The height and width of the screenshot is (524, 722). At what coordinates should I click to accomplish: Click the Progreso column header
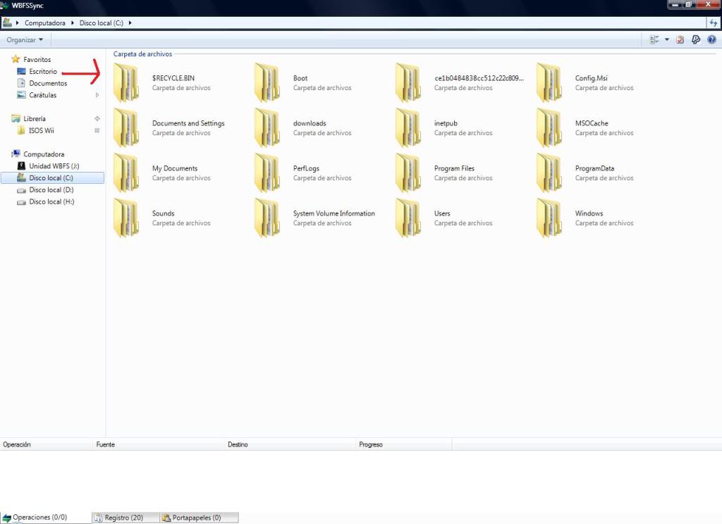pos(404,444)
